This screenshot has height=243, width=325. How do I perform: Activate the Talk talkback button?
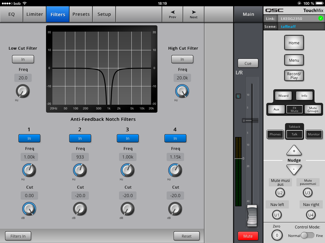(294, 134)
